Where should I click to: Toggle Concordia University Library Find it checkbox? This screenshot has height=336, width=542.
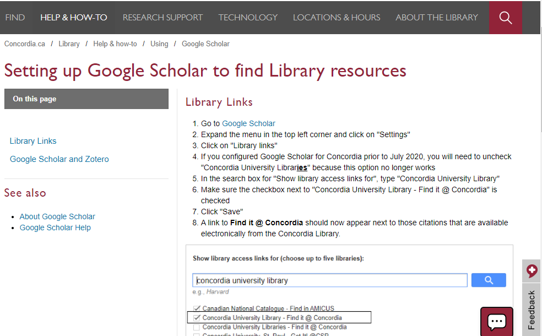click(x=197, y=317)
